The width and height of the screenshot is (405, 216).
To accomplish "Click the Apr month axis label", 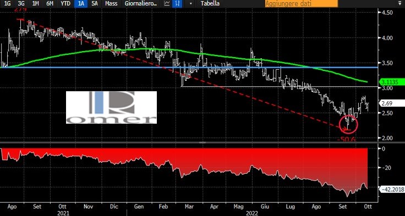I will 215,207.
